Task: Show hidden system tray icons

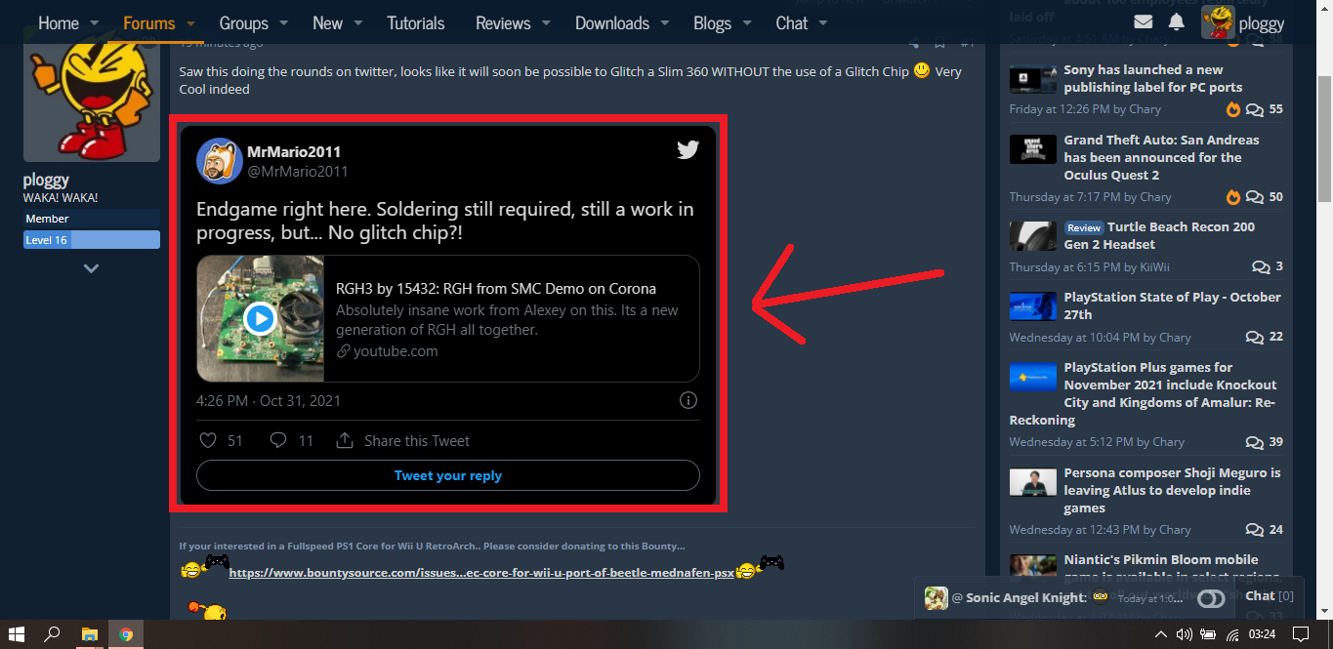Action: (x=1160, y=634)
